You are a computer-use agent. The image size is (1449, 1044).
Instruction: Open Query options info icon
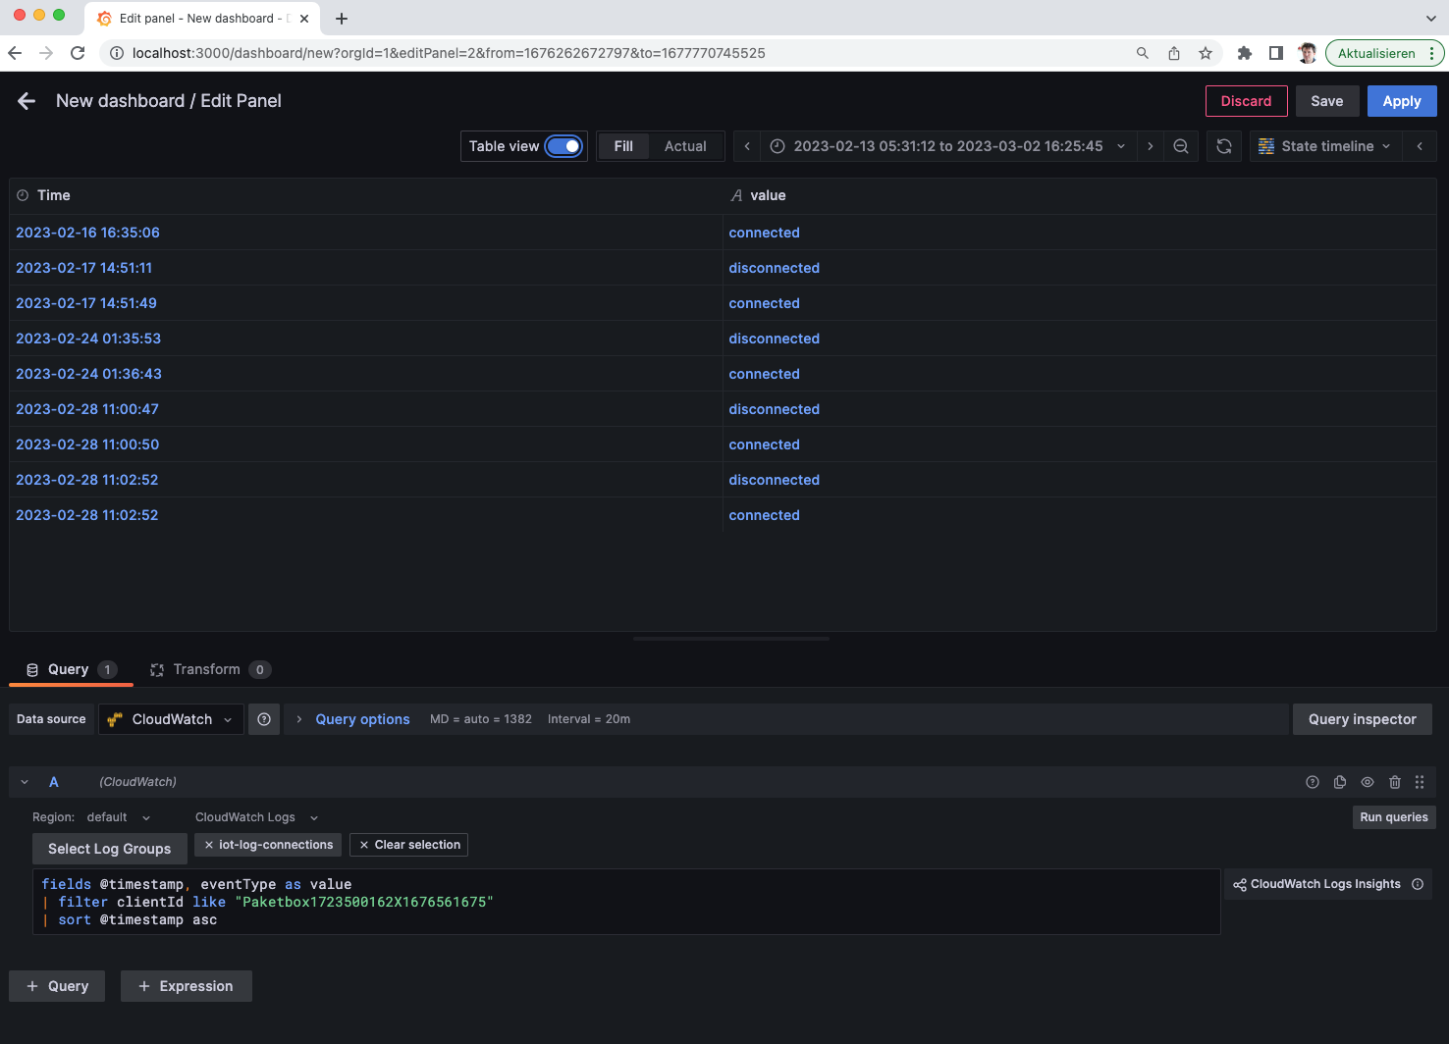point(263,718)
